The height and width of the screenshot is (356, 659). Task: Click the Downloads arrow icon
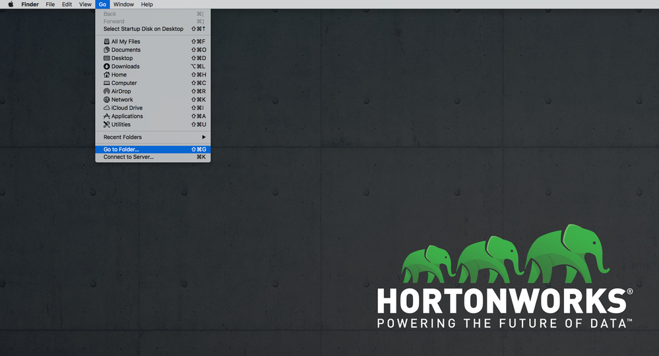tap(106, 67)
